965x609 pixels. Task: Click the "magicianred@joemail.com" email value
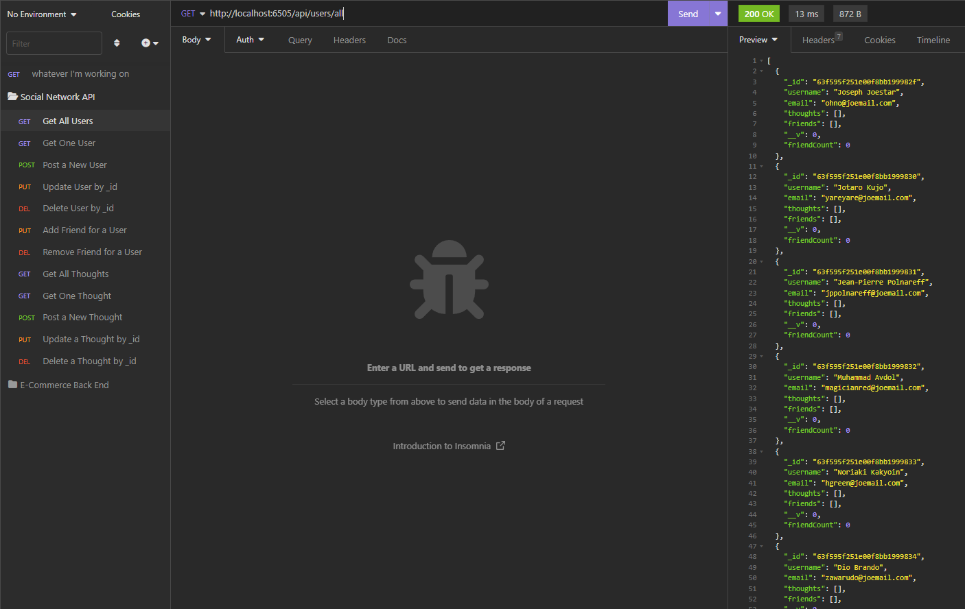(x=873, y=388)
